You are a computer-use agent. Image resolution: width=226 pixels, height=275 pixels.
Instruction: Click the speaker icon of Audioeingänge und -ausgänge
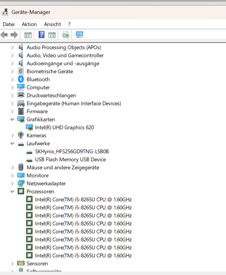pyautogui.click(x=21, y=63)
